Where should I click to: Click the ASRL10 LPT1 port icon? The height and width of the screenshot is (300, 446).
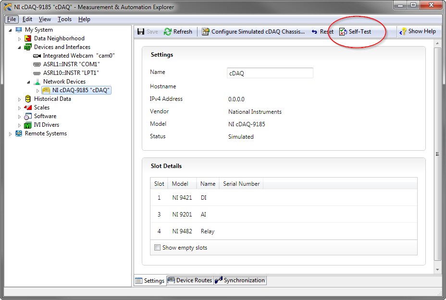click(x=37, y=73)
